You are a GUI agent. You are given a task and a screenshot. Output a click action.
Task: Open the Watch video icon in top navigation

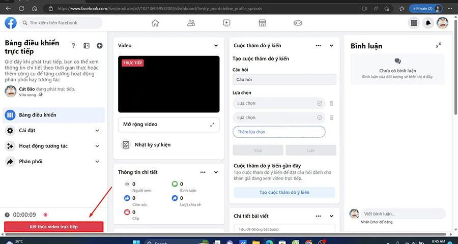click(226, 23)
